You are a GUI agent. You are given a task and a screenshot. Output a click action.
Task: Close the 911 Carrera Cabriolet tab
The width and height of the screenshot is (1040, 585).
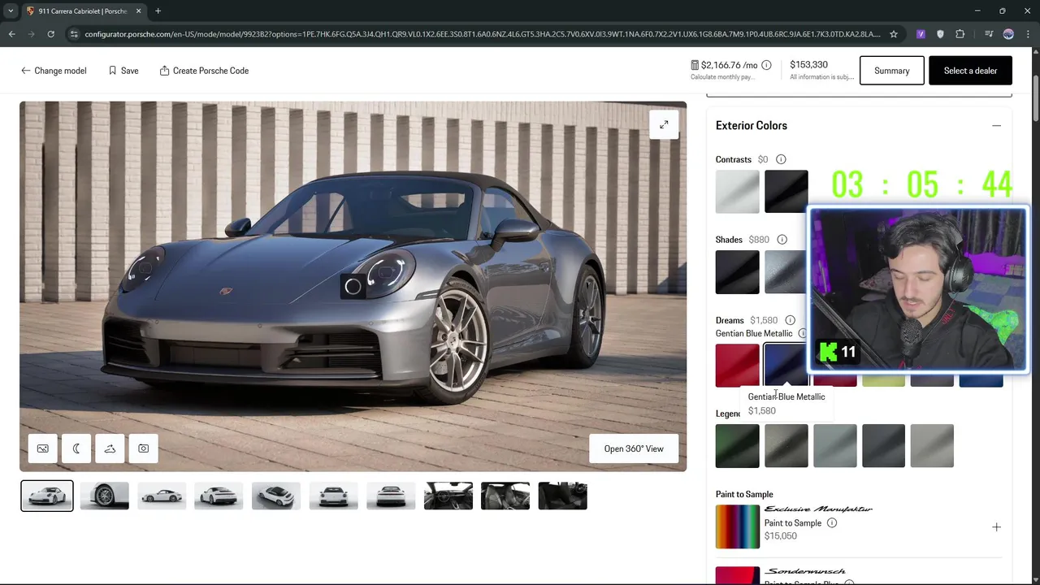(138, 11)
